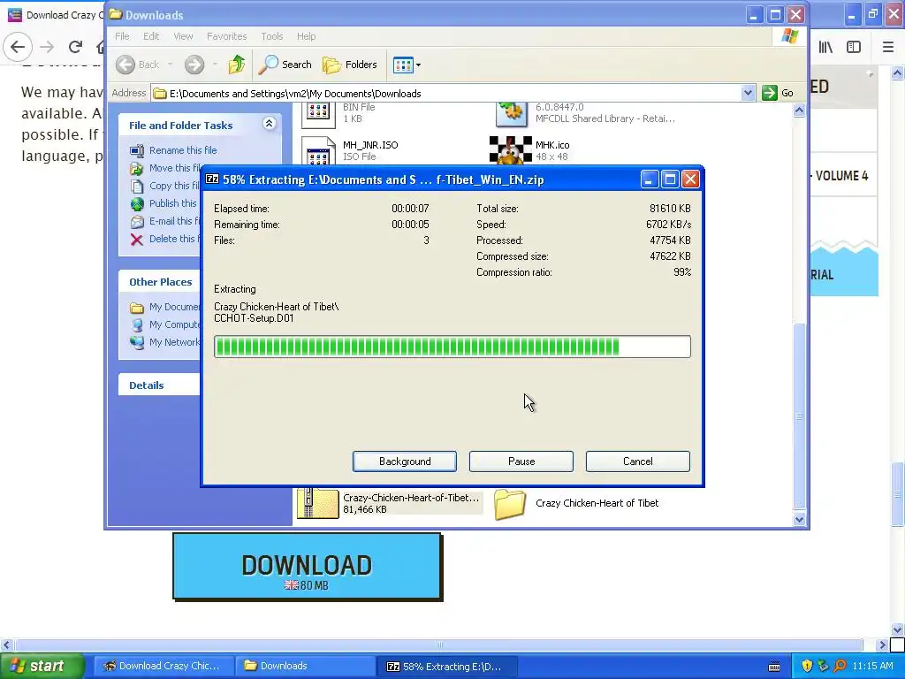Click the browser DOWNLOAD 80 MB button
Screen dimensions: 905x679
[307, 567]
